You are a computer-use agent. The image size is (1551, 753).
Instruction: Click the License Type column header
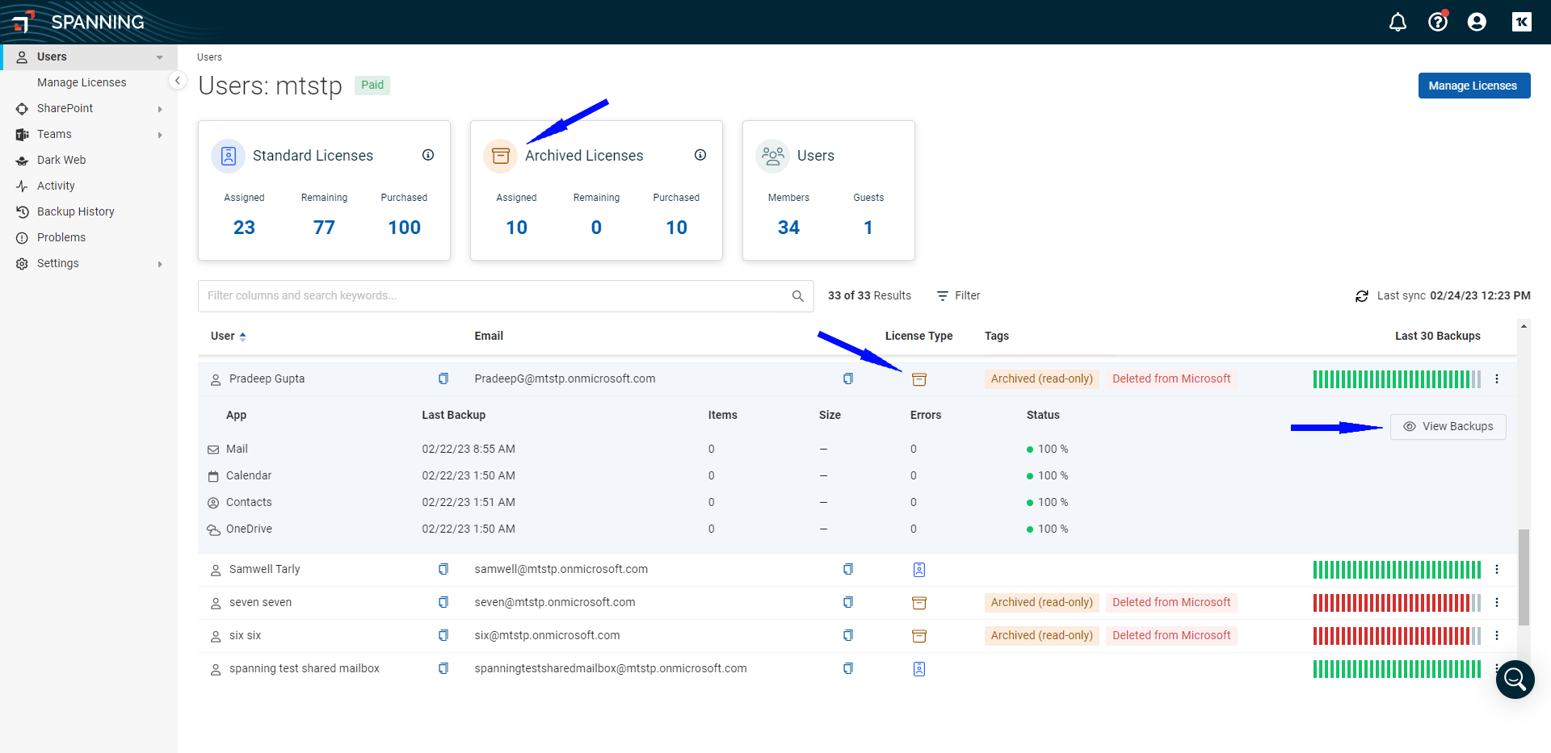pyautogui.click(x=918, y=336)
